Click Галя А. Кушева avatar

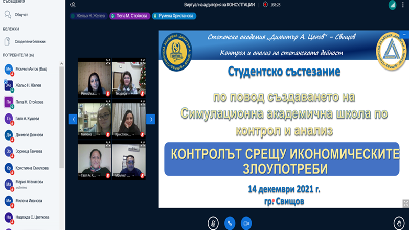click(9, 119)
